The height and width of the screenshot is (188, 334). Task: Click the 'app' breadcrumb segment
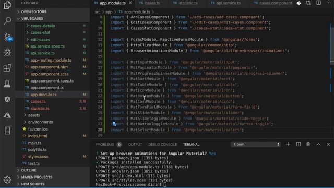109,12
